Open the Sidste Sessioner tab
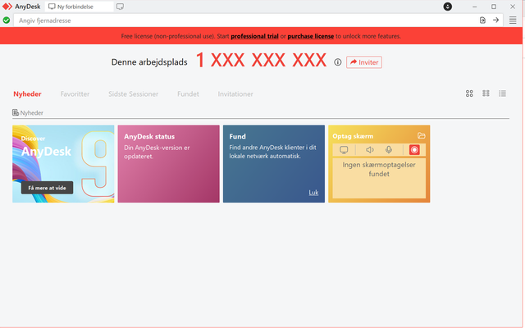 click(133, 94)
